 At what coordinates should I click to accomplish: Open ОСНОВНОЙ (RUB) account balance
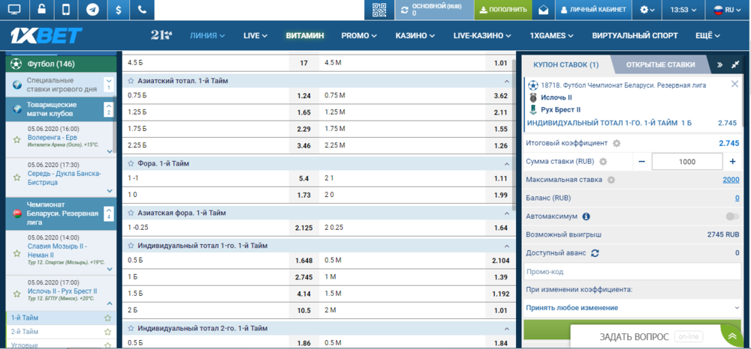click(434, 10)
